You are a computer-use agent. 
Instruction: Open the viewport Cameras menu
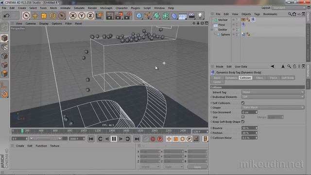31,23
